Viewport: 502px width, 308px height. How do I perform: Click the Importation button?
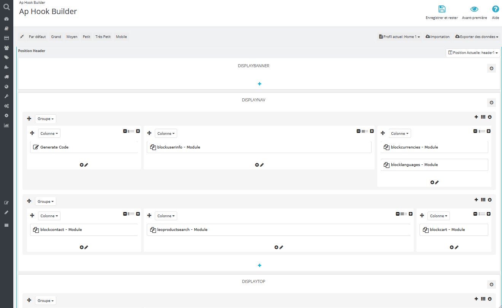pyautogui.click(x=437, y=37)
